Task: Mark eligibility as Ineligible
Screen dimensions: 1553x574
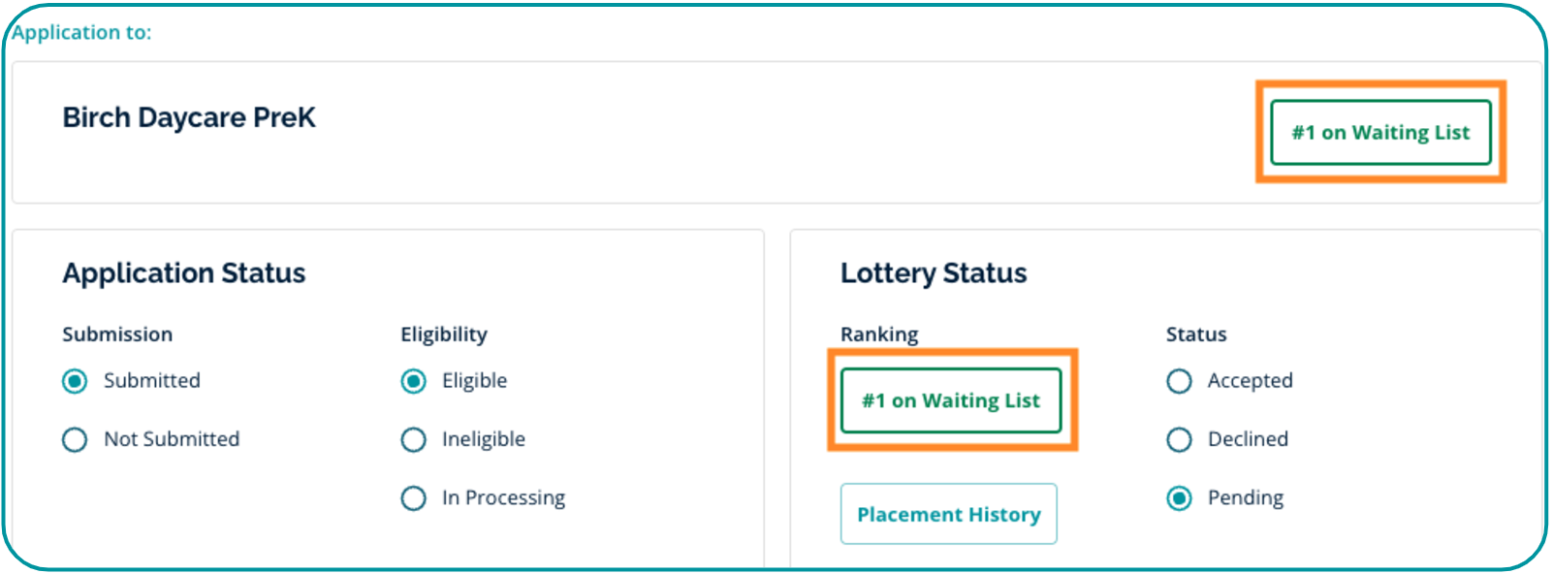Action: point(414,440)
